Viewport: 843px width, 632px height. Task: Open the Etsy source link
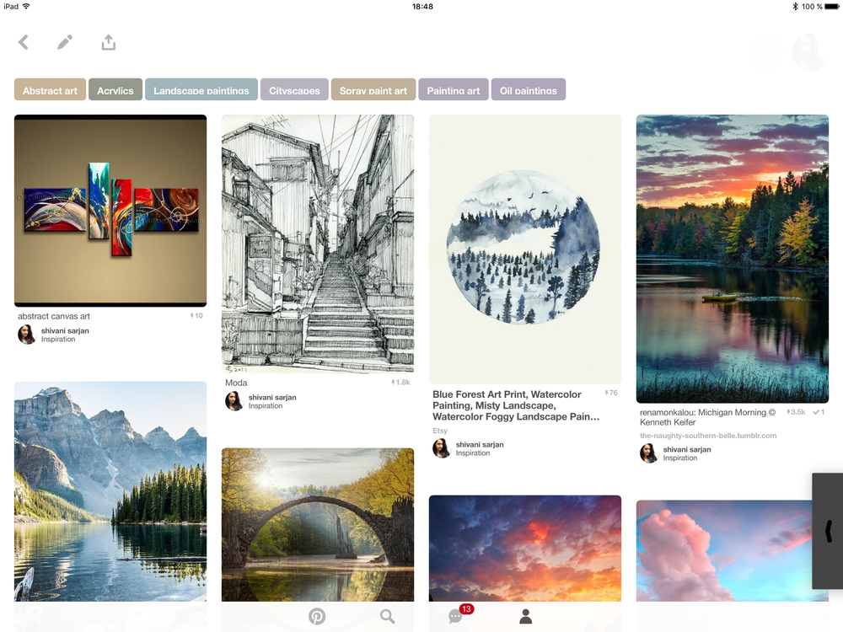440,431
